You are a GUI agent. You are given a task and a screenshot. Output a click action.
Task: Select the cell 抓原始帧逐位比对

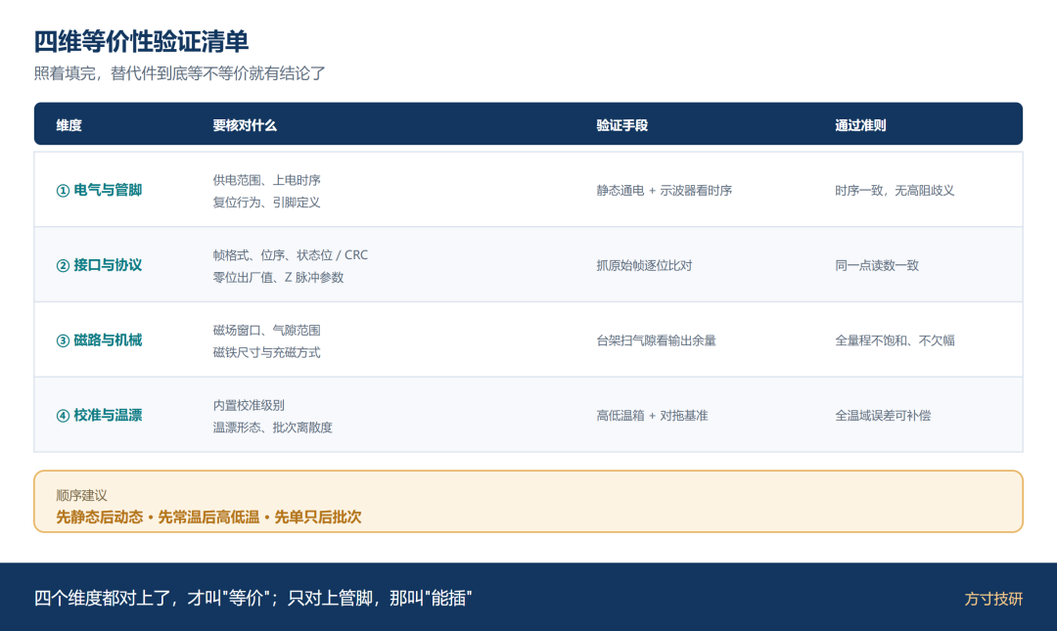pos(644,266)
